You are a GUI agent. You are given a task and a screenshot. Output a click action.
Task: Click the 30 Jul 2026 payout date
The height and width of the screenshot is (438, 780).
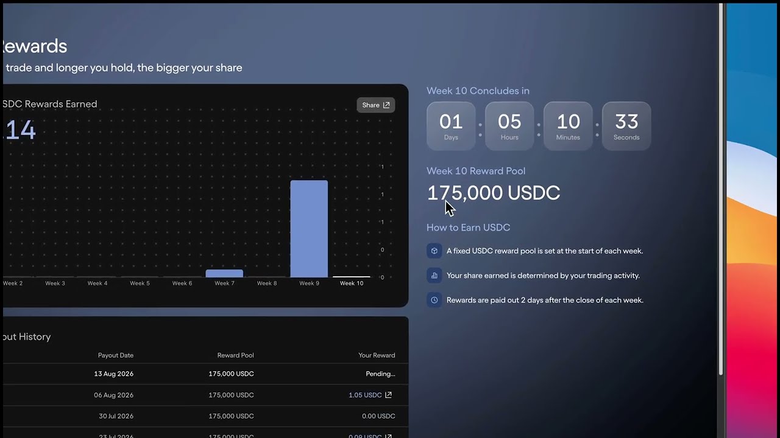click(x=115, y=416)
